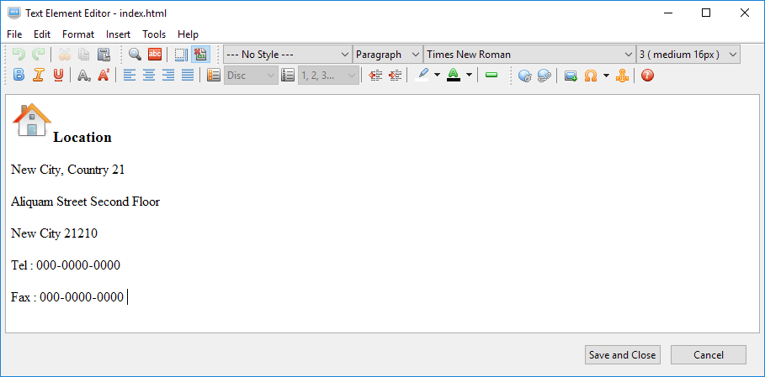The image size is (765, 377).
Task: Click the Redo arrow icon
Action: tap(38, 55)
